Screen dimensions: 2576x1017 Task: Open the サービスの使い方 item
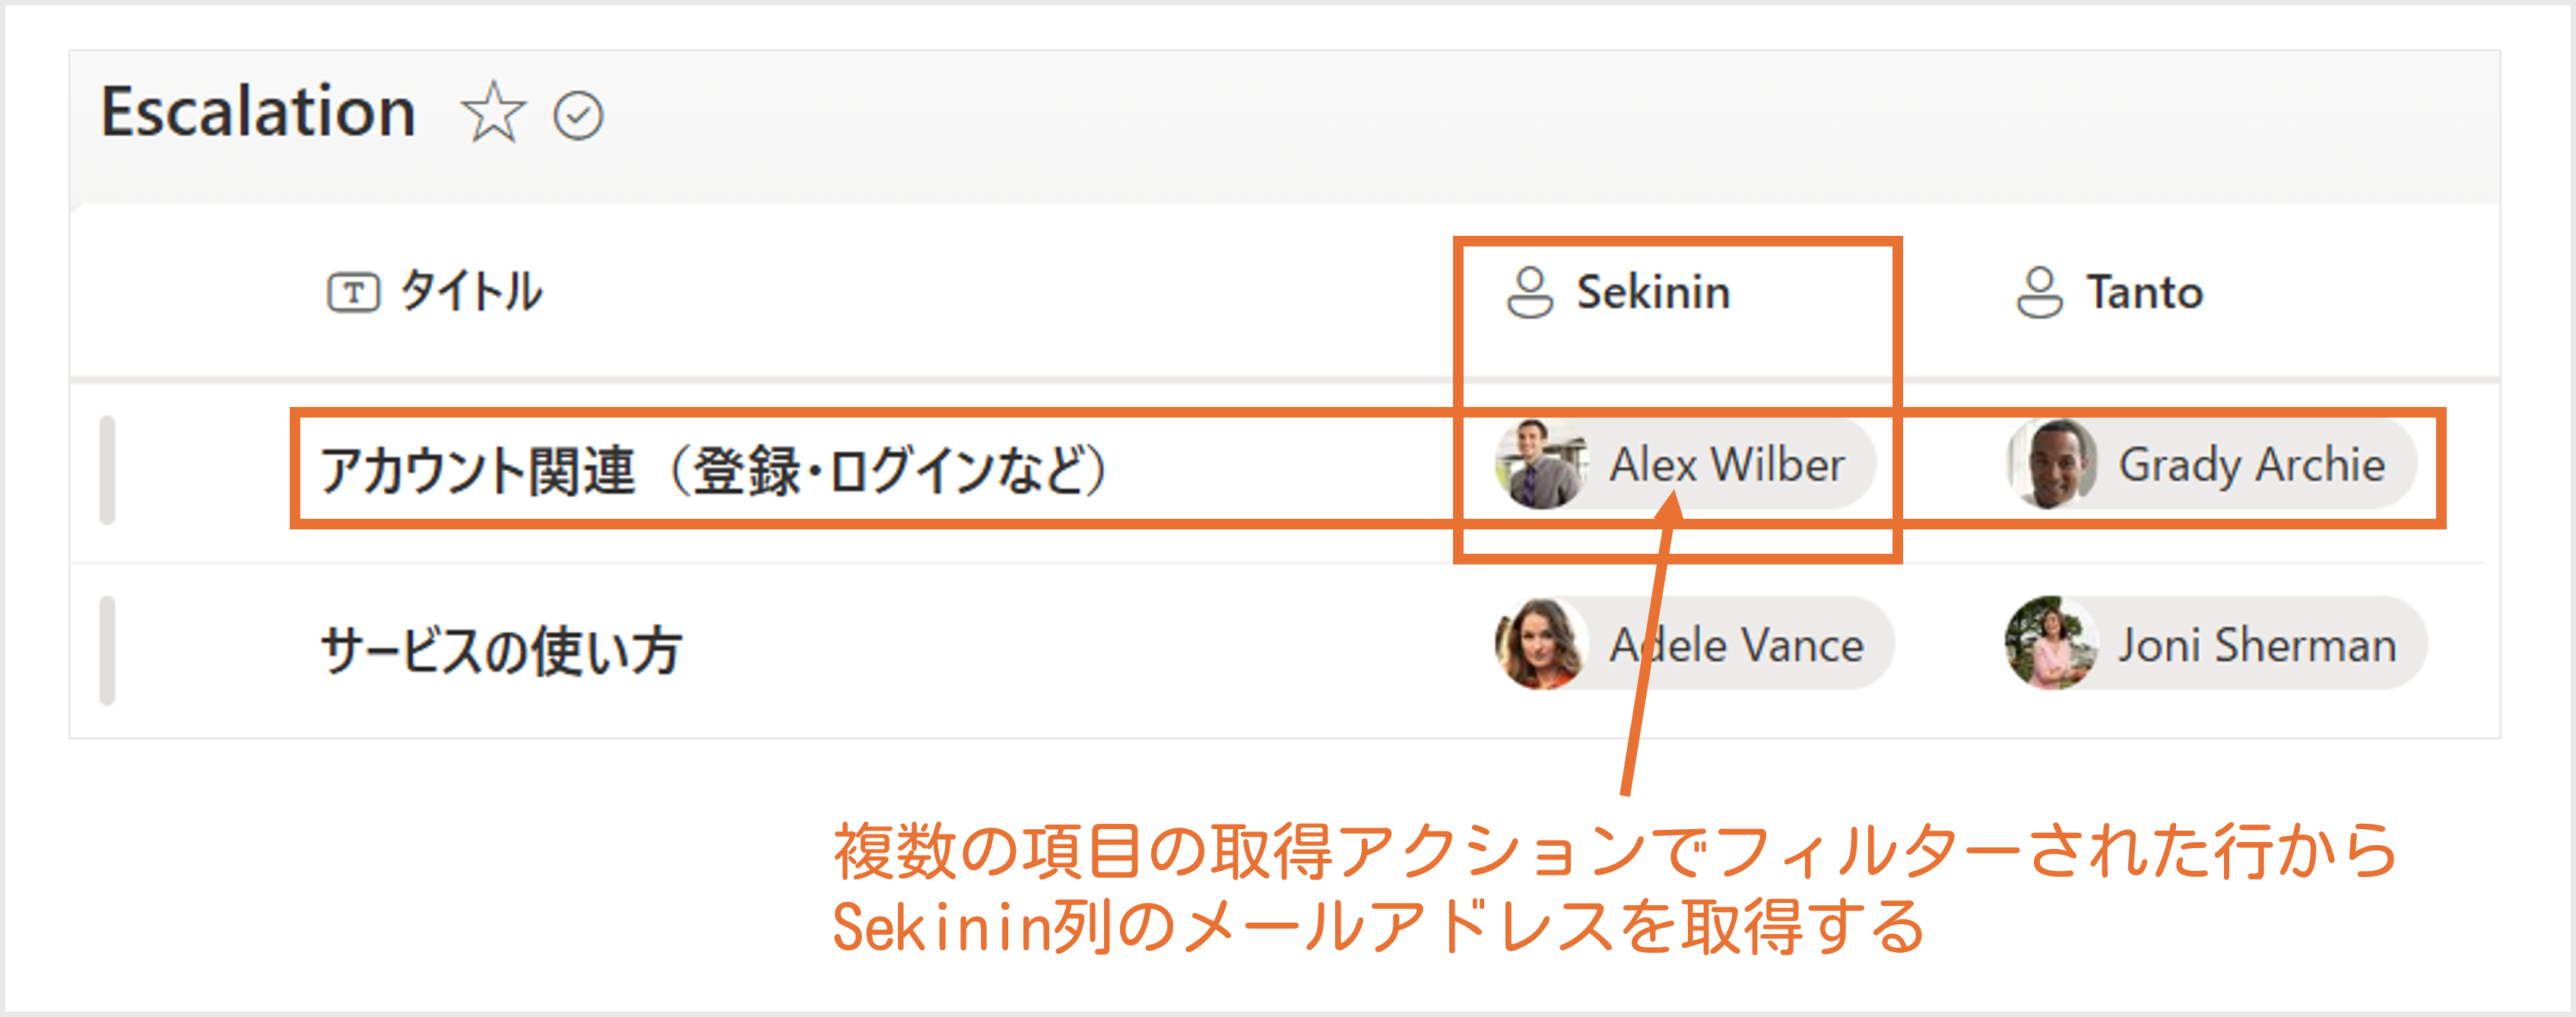[501, 650]
